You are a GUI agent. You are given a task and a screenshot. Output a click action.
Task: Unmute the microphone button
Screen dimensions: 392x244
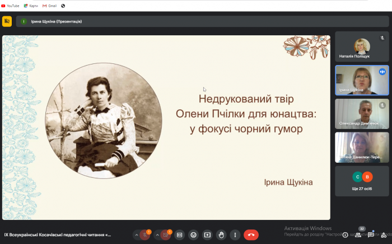146,235
